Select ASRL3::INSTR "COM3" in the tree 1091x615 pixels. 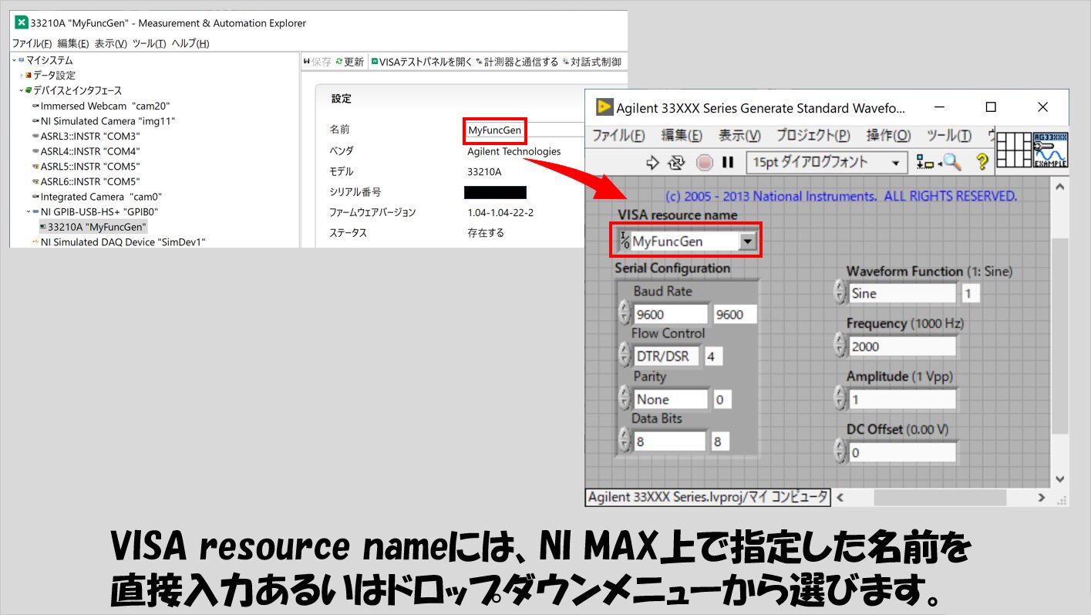point(86,136)
